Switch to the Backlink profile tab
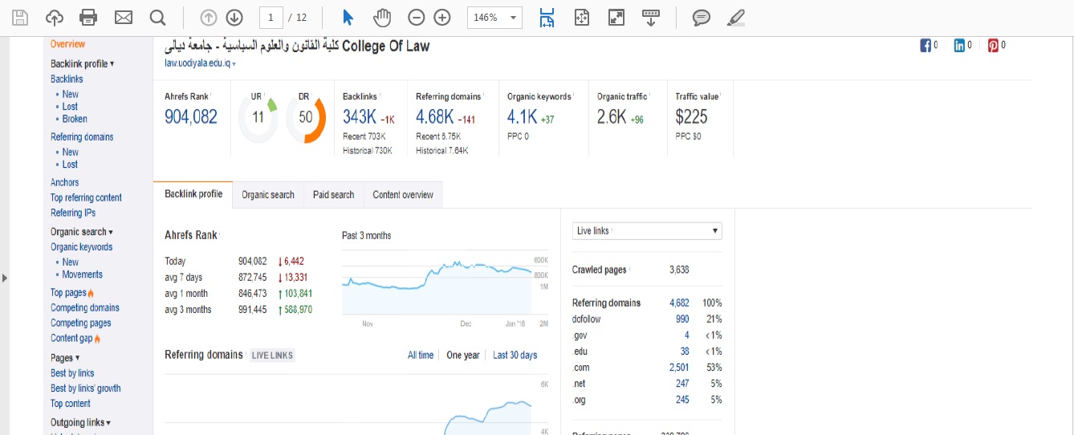The image size is (1074, 435). [x=193, y=194]
